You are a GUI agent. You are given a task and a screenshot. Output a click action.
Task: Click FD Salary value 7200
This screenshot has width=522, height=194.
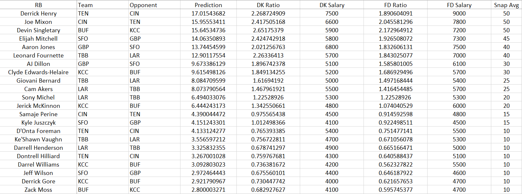pyautogui.click(x=459, y=30)
